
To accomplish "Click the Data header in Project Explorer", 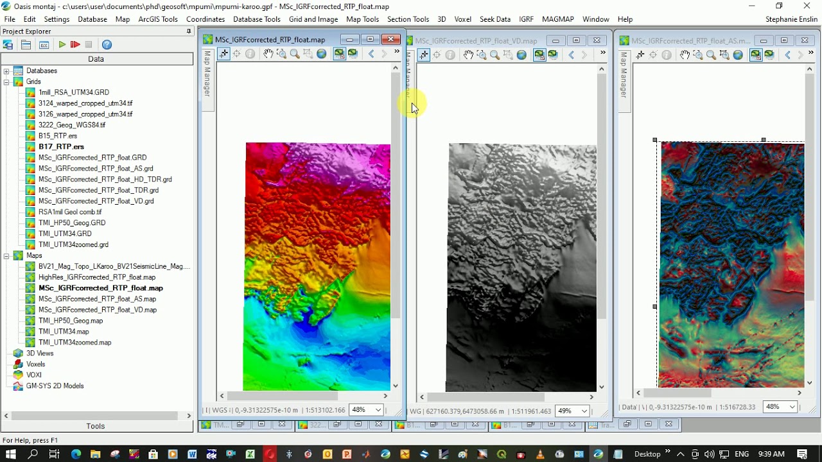I will pyautogui.click(x=96, y=59).
